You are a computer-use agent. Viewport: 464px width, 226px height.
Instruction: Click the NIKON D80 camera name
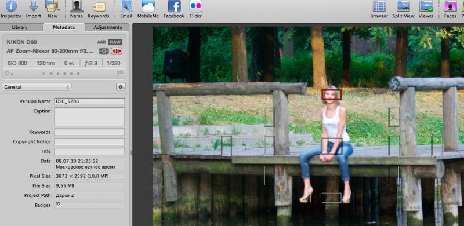(x=21, y=42)
